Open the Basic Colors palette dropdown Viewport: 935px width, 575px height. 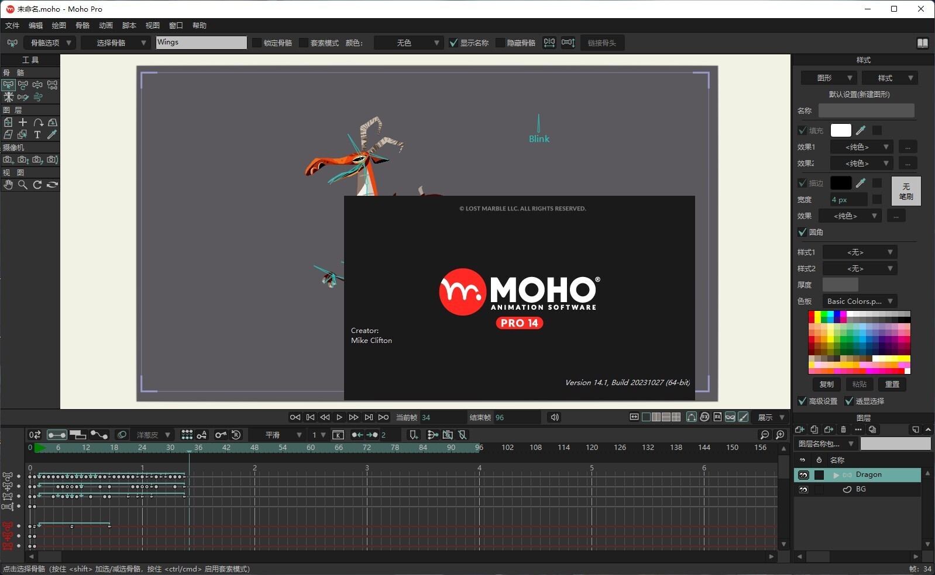[x=860, y=301]
